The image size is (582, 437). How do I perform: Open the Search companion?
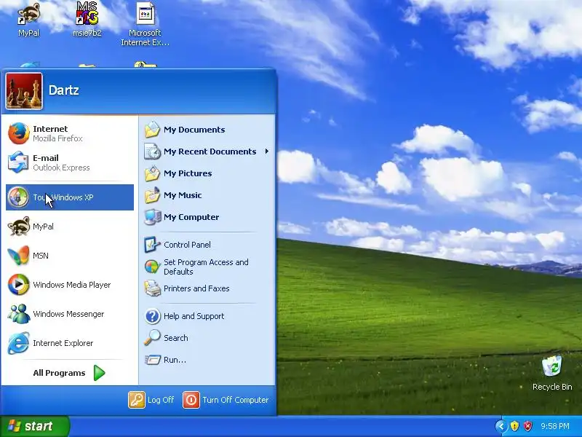point(208,338)
